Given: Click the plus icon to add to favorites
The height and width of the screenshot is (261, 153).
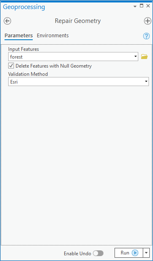Looking at the screenshot, I should (x=148, y=21).
